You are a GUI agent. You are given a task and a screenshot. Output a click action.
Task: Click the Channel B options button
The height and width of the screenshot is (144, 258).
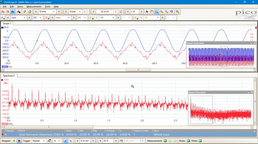point(46,18)
